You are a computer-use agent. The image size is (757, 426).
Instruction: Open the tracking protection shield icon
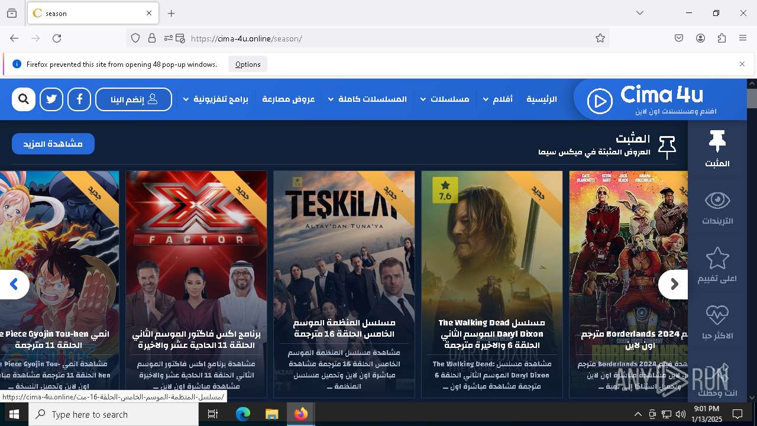click(135, 38)
